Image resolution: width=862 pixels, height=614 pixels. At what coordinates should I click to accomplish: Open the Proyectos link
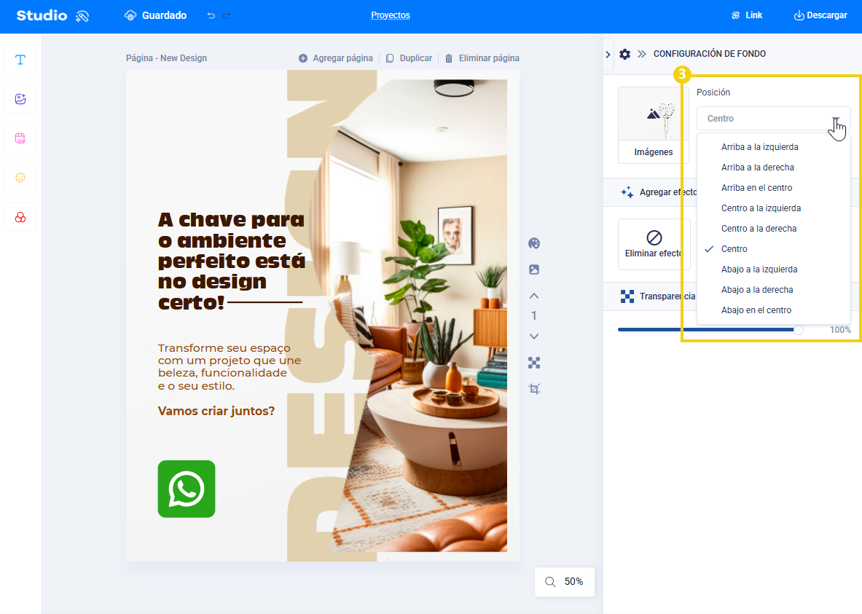pos(391,15)
